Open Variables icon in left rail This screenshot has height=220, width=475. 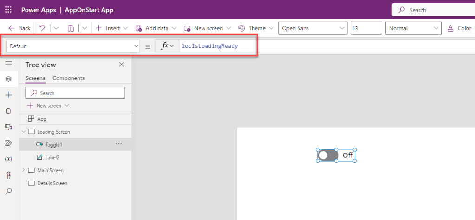8,159
